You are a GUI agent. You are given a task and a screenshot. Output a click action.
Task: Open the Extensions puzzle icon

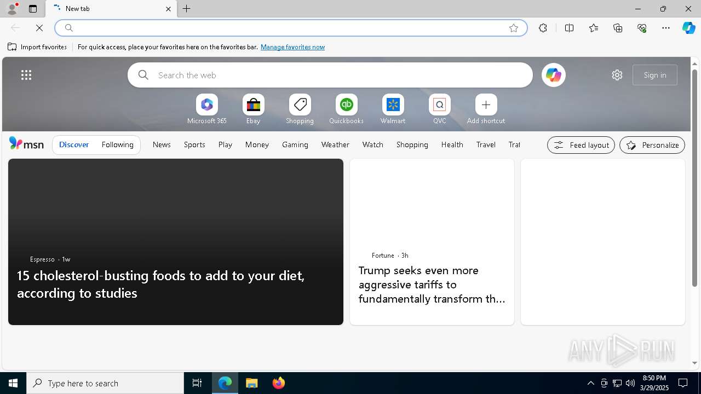coord(543,28)
